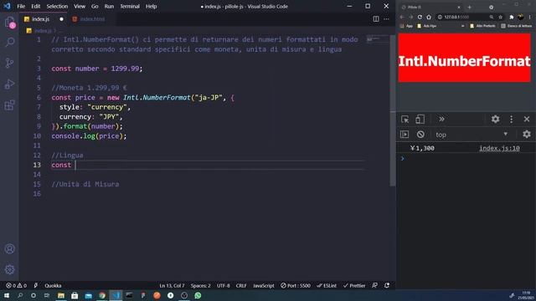This screenshot has width=536, height=301.
Task: Close the DevTools panel
Action: (x=527, y=119)
